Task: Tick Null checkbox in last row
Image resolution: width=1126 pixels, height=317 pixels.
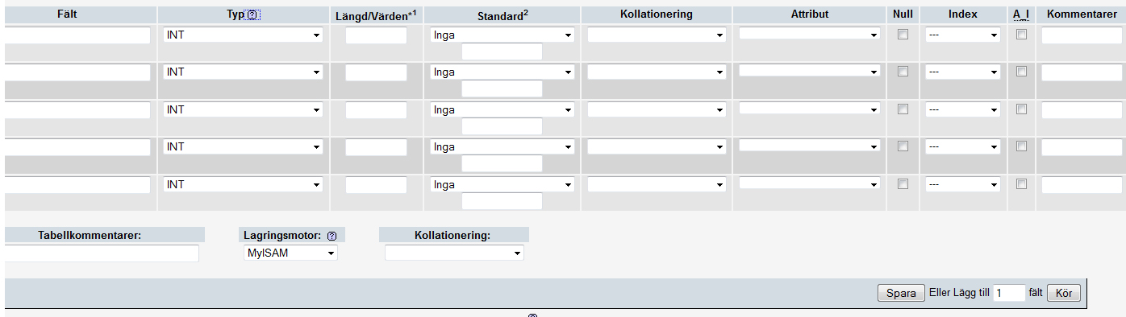Action: 903,184
